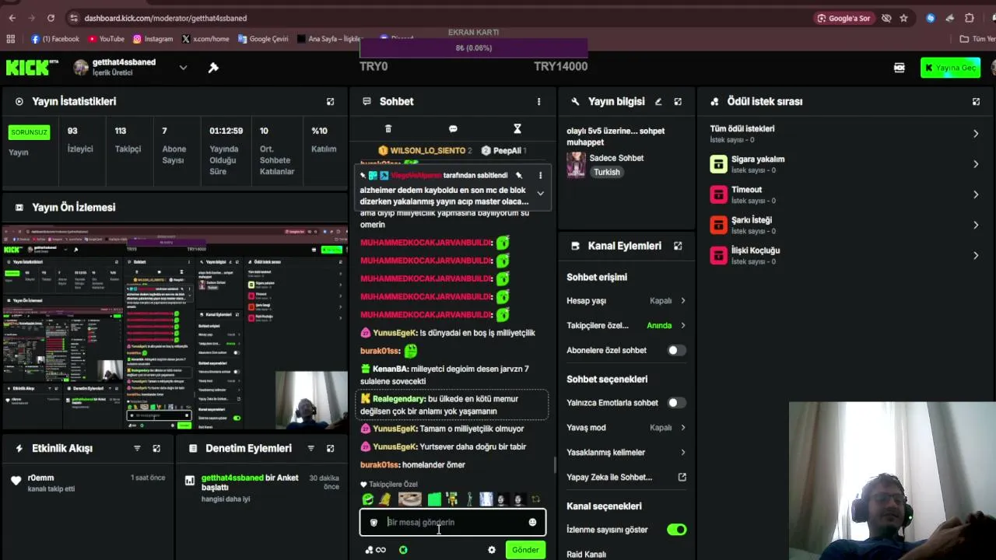Screen dimensions: 996x560
Task: Open chat settings gear icon
Action: (492, 550)
